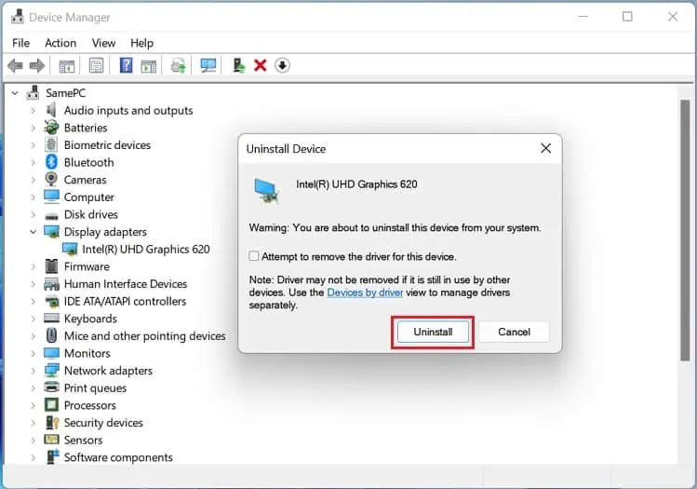Click the Update device driver icon
The image size is (697, 489).
click(239, 65)
